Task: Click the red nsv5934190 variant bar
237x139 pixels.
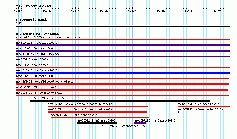Action: (x=122, y=79)
